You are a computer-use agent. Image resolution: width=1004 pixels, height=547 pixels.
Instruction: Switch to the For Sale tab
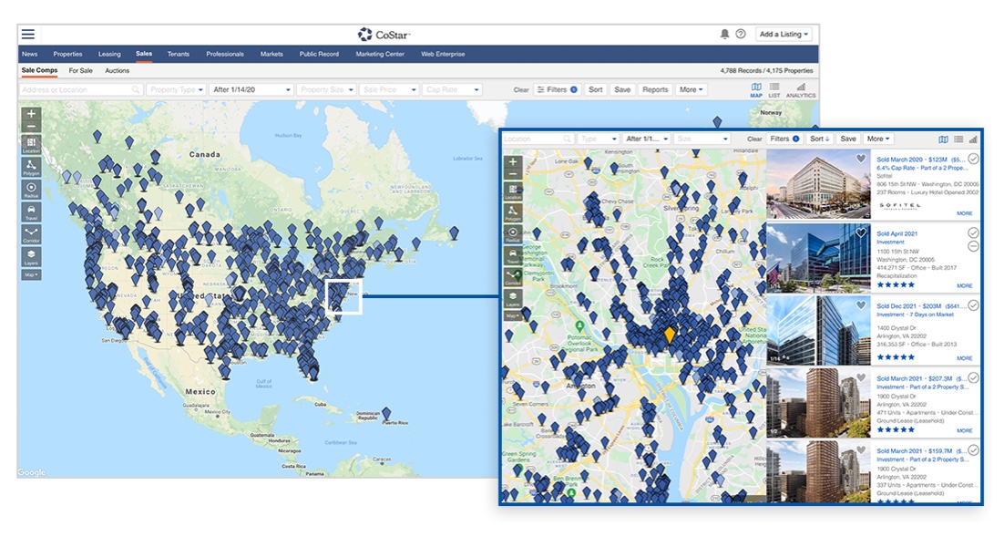click(80, 70)
